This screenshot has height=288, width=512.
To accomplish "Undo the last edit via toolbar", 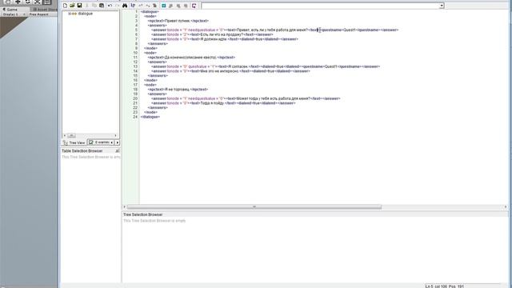I will click(110, 6).
